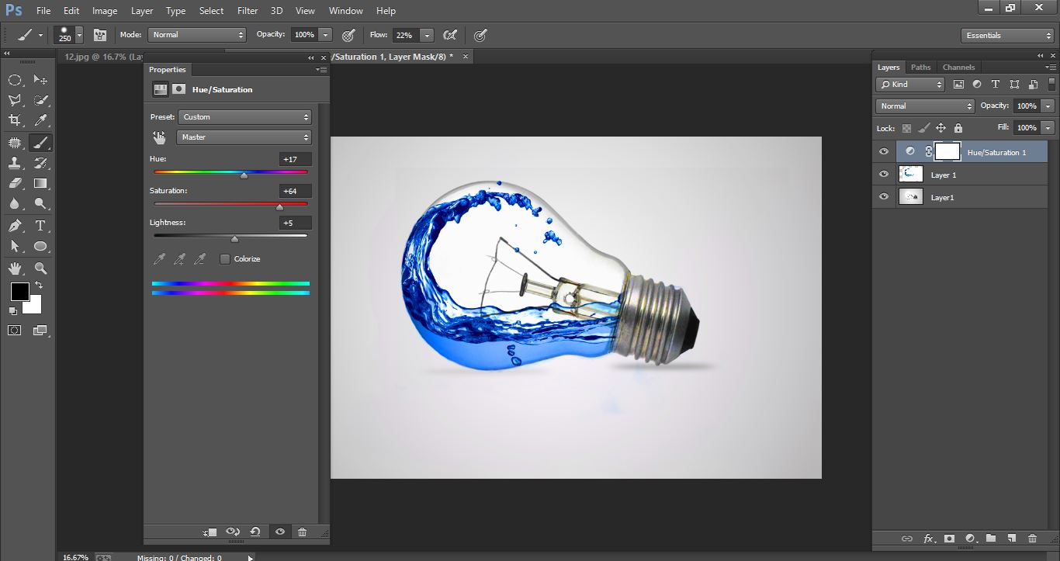Add a new layer in the Layers panel
This screenshot has width=1060, height=561.
[x=1010, y=538]
